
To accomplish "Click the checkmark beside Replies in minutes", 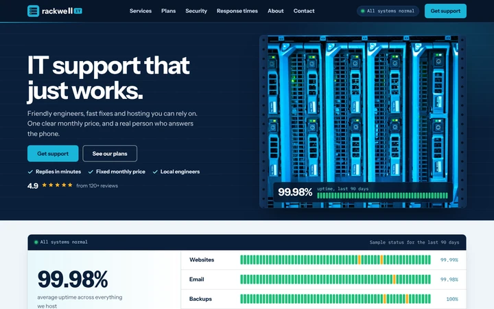I will click(30, 172).
